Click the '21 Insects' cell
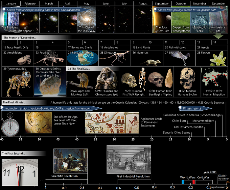The width and height of the screenshot is (230, 190). pyautogui.click(x=212, y=47)
